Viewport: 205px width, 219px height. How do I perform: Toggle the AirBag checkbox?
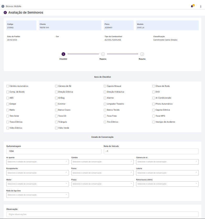tap(56, 98)
